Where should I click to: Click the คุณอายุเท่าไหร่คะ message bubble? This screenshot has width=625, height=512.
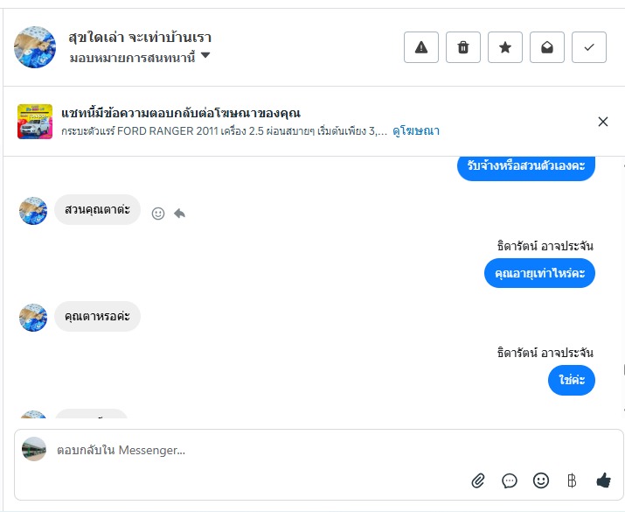click(x=539, y=274)
